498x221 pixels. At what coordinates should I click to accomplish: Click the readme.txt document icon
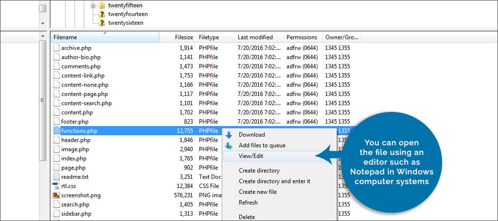[x=56, y=177]
